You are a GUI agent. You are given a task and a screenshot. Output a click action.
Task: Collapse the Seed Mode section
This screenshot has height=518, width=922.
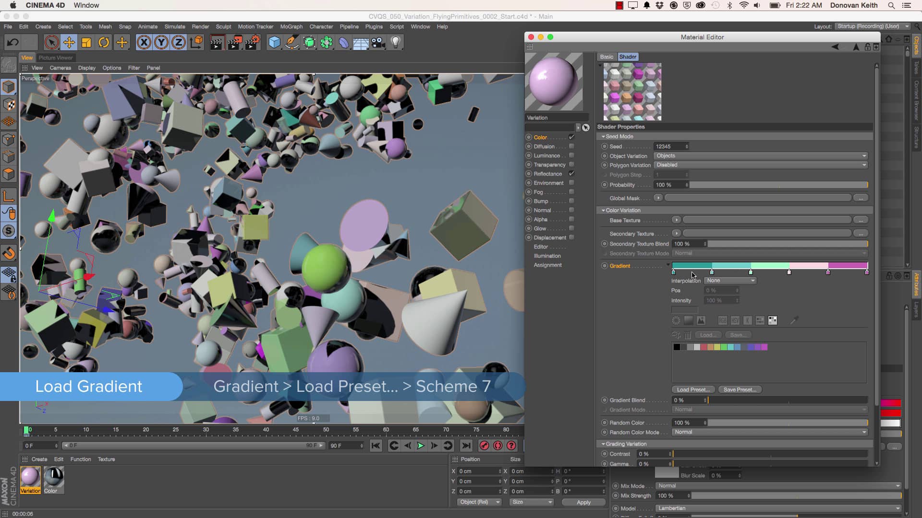coord(603,137)
